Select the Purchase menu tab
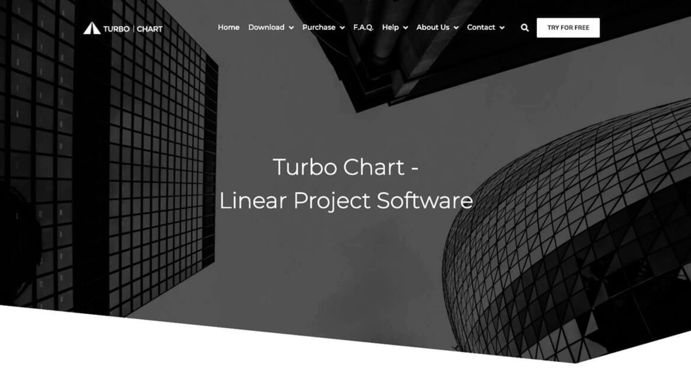The image size is (691, 387). [x=323, y=27]
